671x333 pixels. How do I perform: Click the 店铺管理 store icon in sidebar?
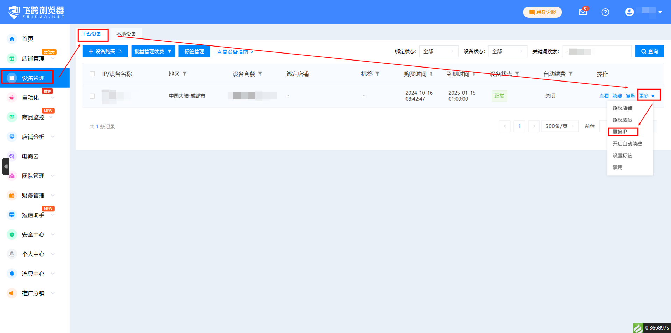click(x=12, y=58)
